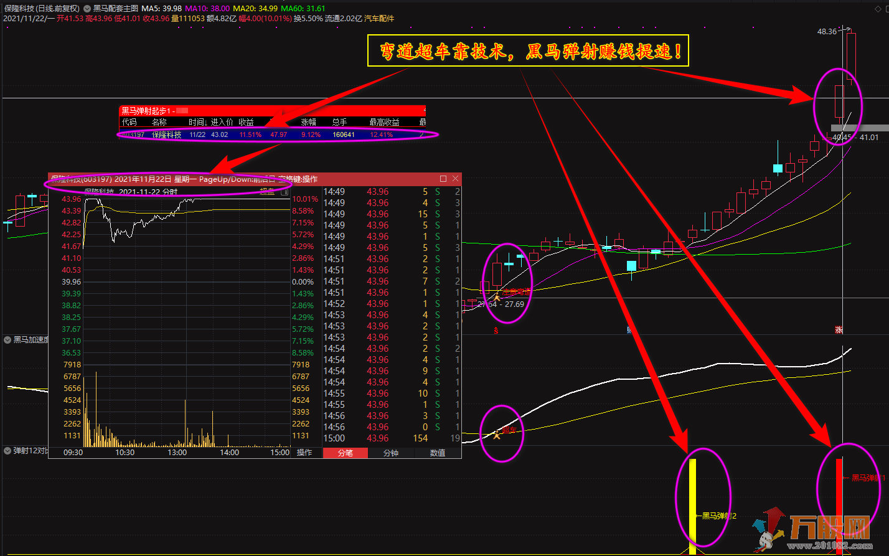Maximize the 保隆科技 intraday popup window
This screenshot has width=889, height=556.
point(443,178)
